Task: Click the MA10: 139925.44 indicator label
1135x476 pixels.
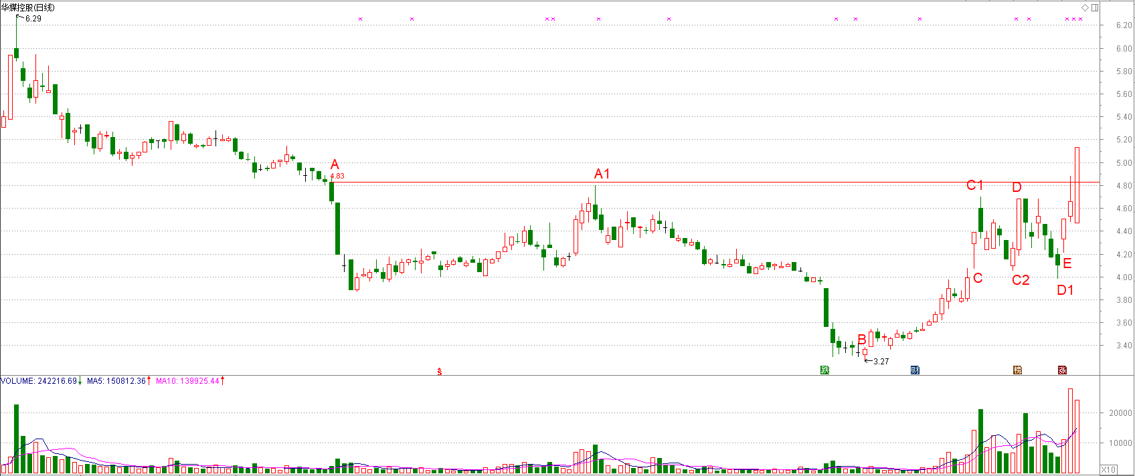Action: [x=187, y=381]
